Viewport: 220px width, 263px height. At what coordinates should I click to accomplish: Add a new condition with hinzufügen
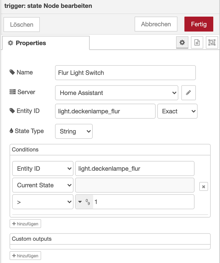coord(25,224)
